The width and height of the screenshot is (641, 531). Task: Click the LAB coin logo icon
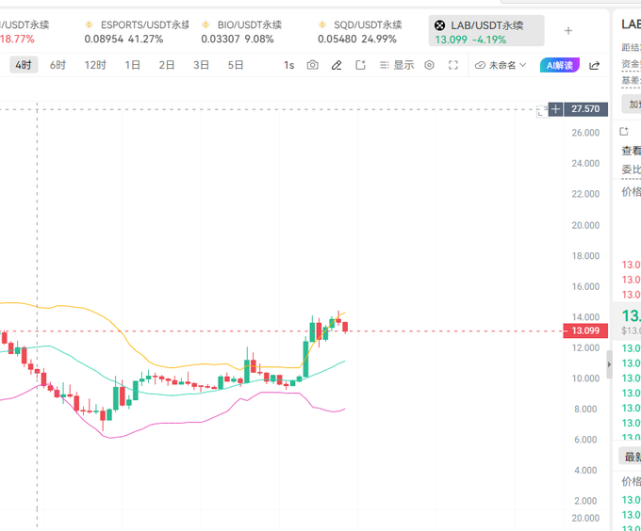439,25
